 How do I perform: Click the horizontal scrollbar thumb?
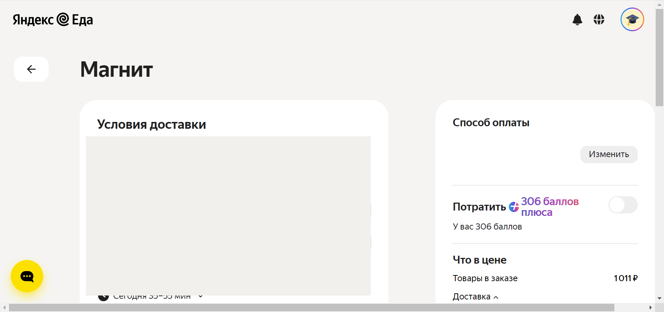coord(312,308)
